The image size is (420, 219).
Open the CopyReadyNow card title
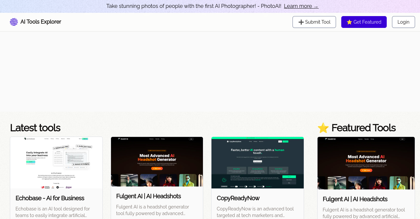[x=238, y=198]
